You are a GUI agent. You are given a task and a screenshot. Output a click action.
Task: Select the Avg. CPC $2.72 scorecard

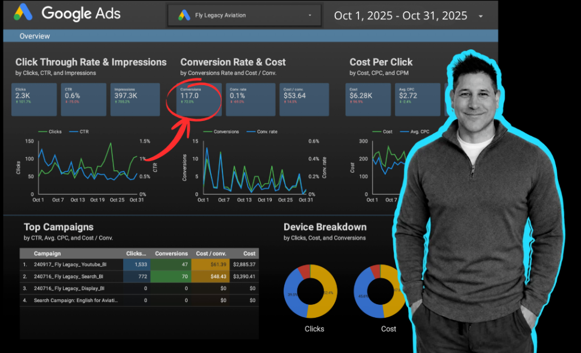click(418, 99)
